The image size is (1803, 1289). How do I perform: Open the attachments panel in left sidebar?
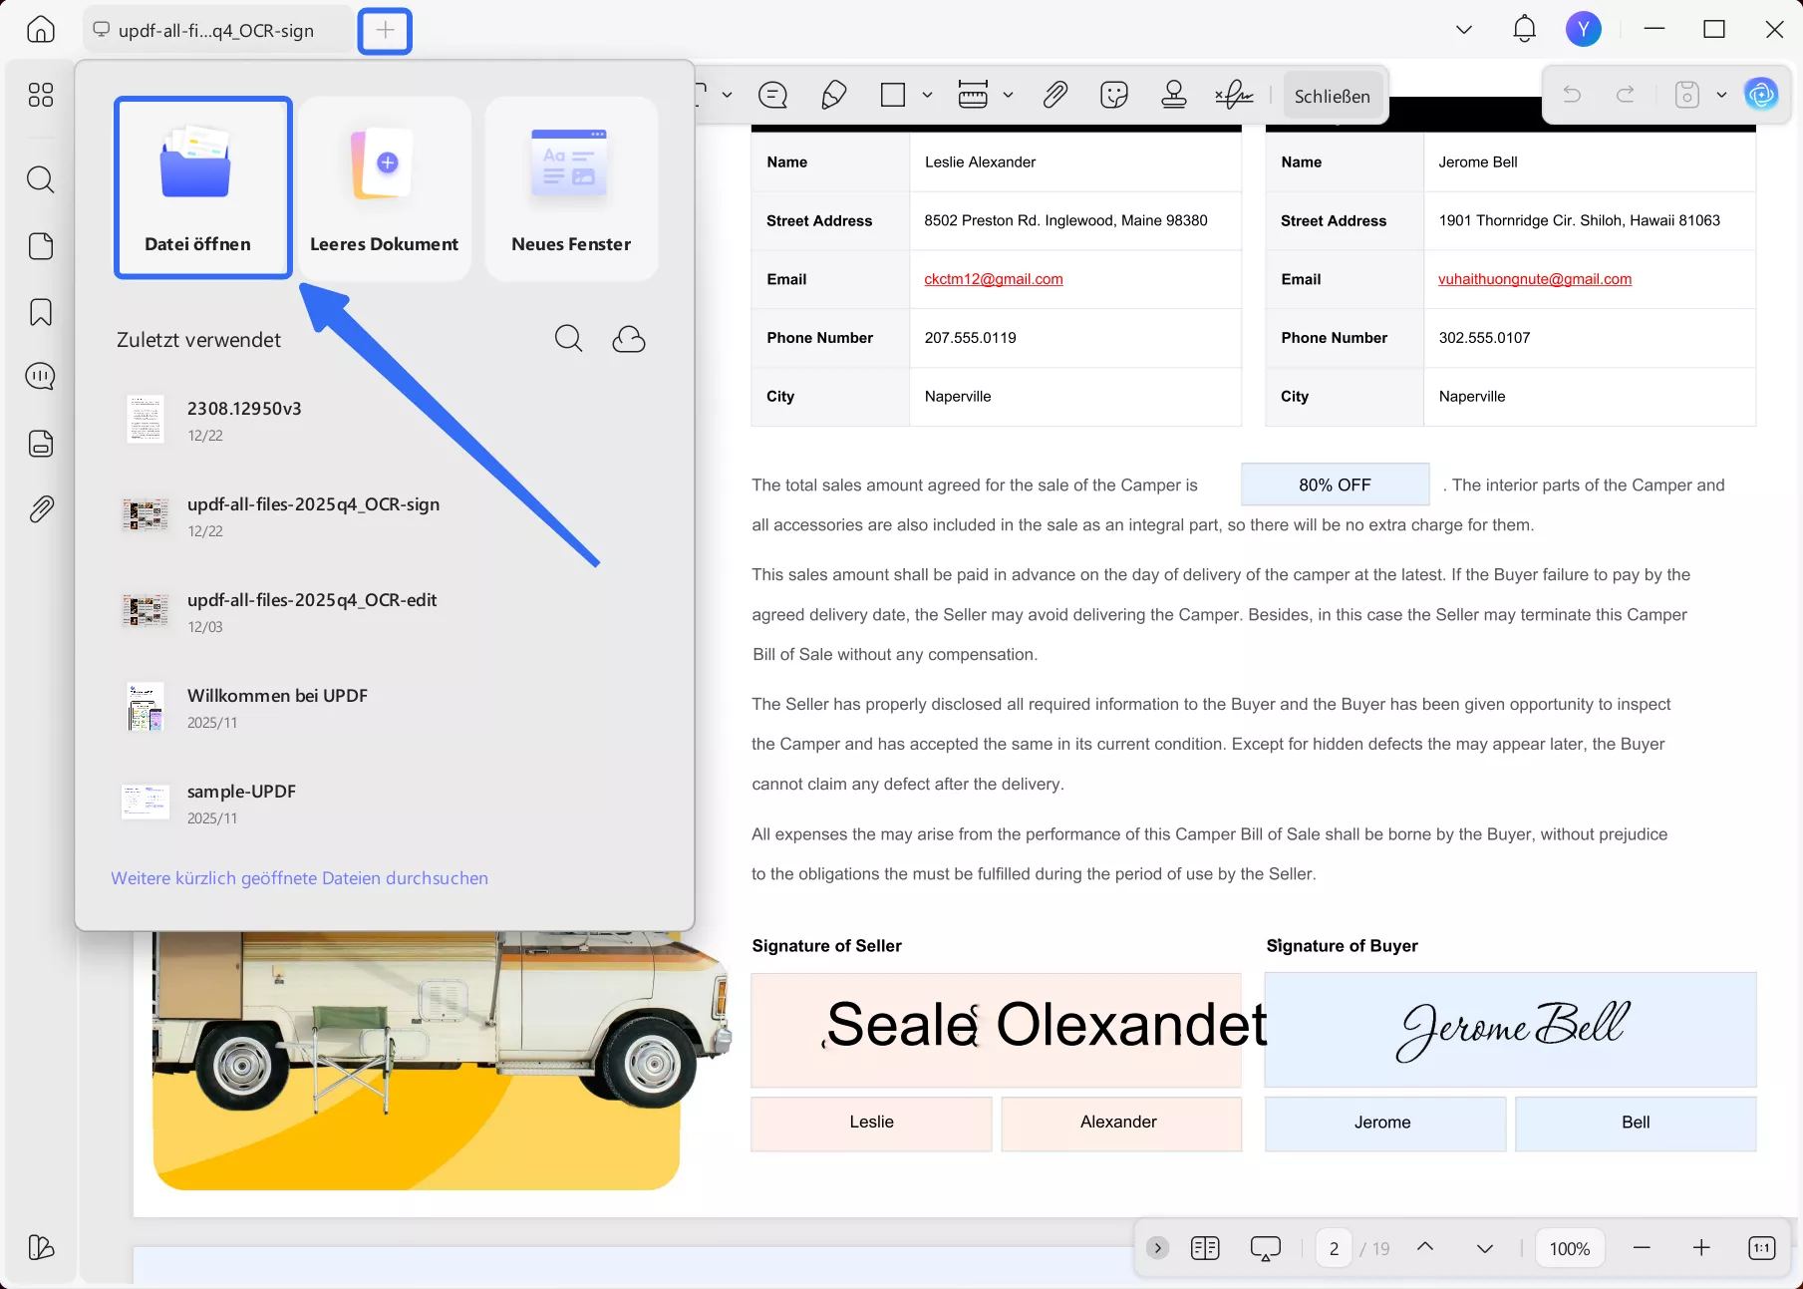[x=41, y=509]
